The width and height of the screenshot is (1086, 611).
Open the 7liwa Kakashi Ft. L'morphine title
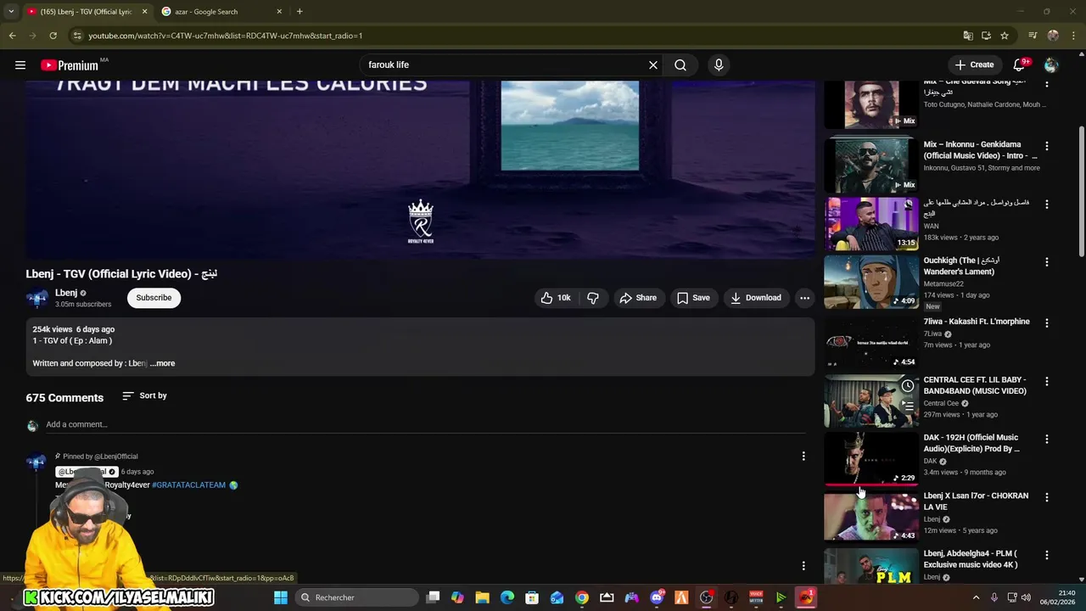(x=977, y=322)
